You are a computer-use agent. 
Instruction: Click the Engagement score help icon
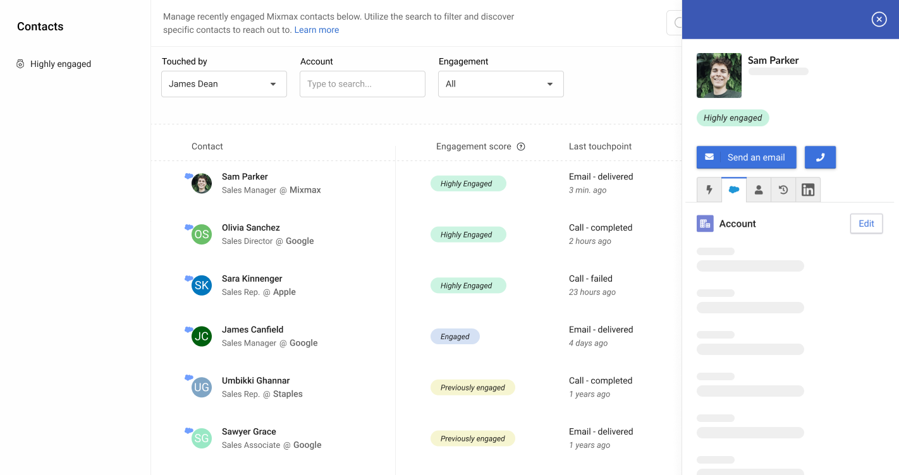tap(521, 147)
